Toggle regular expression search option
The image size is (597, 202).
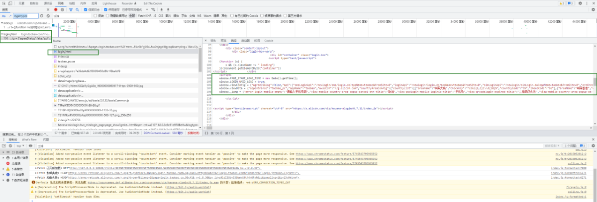(10, 16)
